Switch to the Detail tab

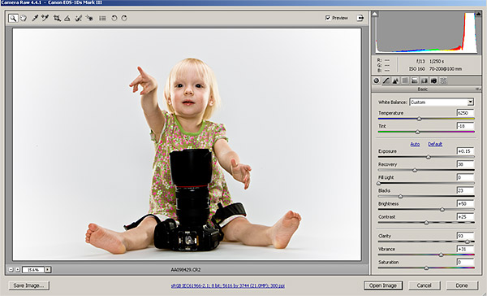tap(395, 81)
